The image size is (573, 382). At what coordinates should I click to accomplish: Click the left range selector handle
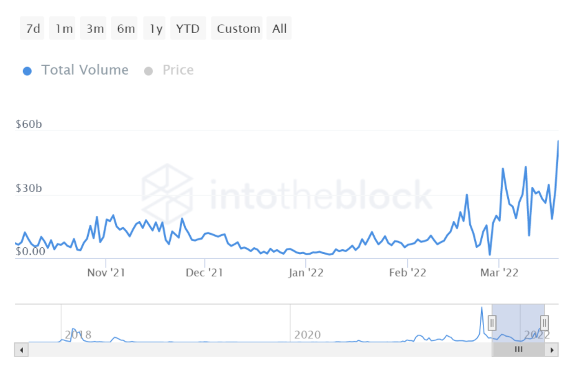coord(492,322)
